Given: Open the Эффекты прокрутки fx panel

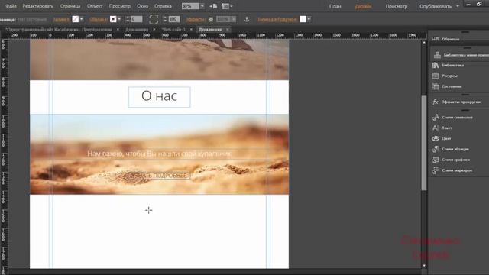Looking at the screenshot, I should point(457,102).
